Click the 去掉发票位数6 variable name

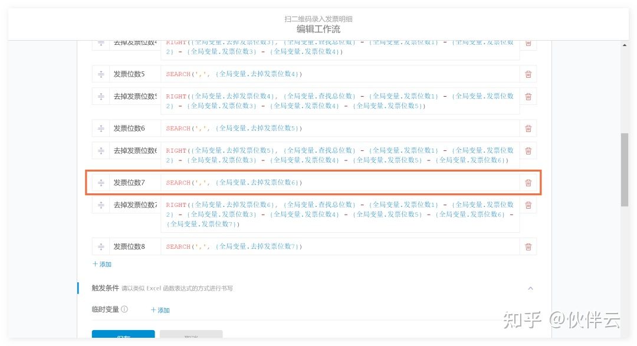tap(135, 151)
